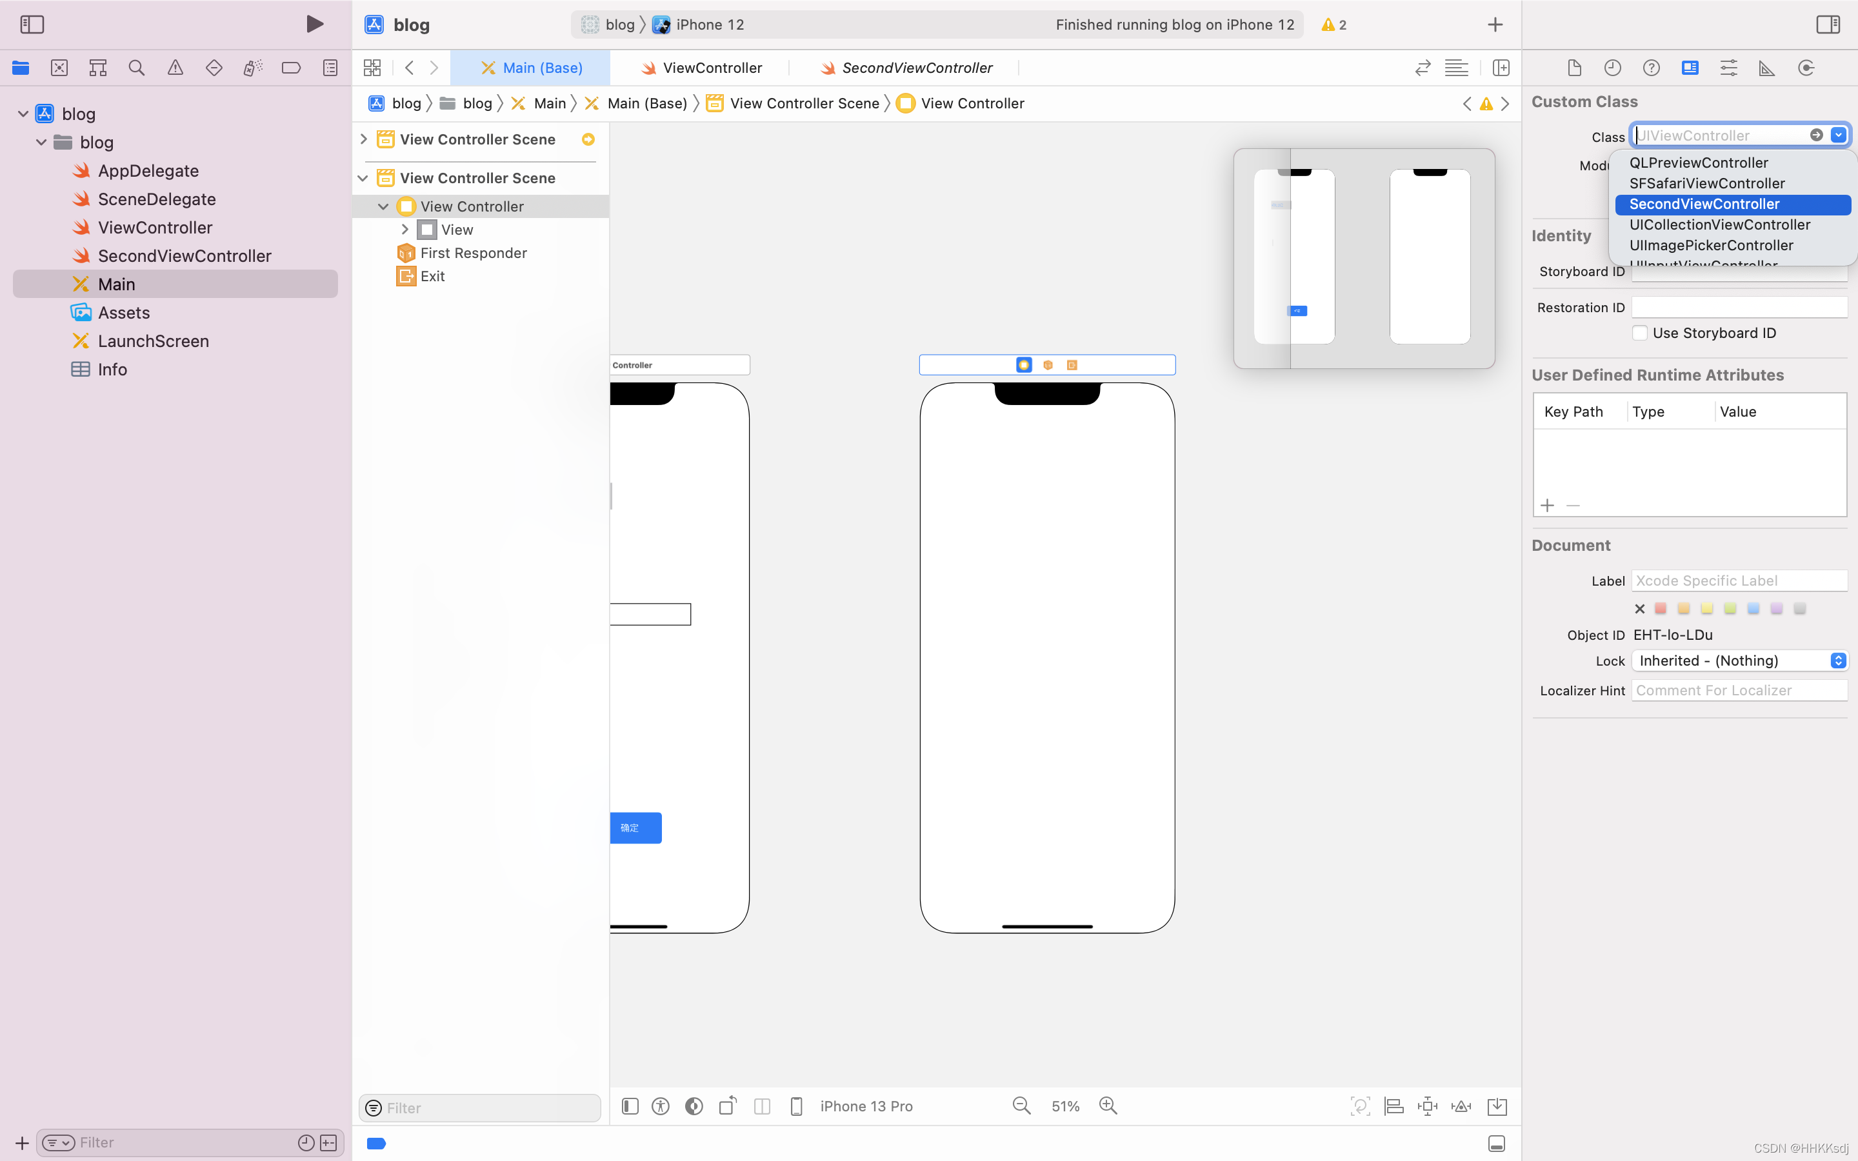The image size is (1858, 1161).
Task: Show the Size inspector
Action: (1768, 68)
